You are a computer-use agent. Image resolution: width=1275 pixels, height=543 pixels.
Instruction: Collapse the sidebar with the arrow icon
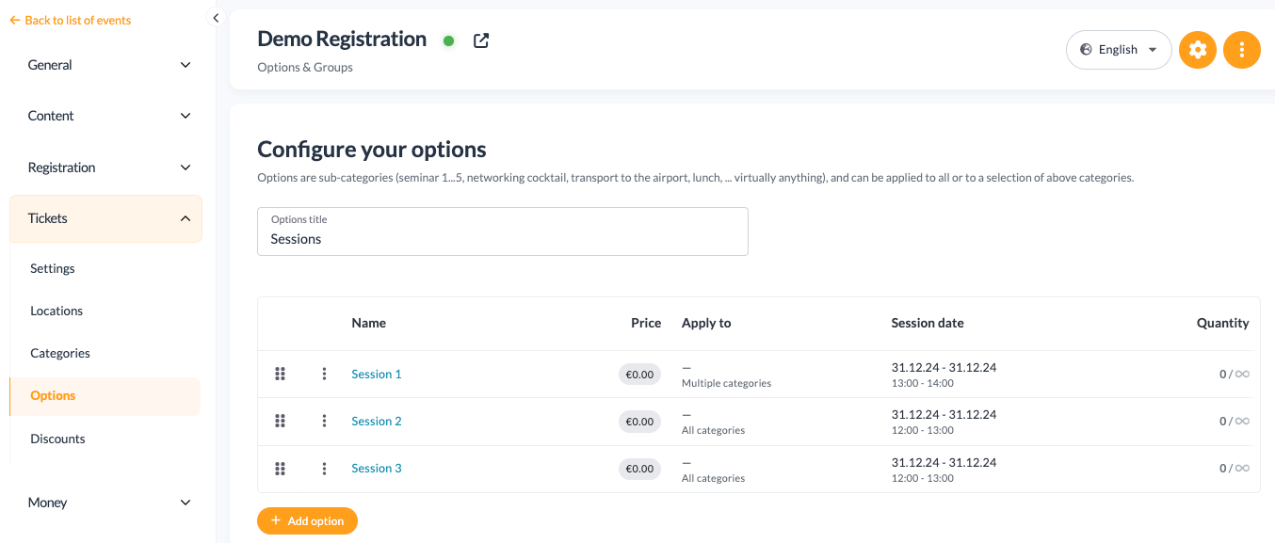click(x=216, y=18)
